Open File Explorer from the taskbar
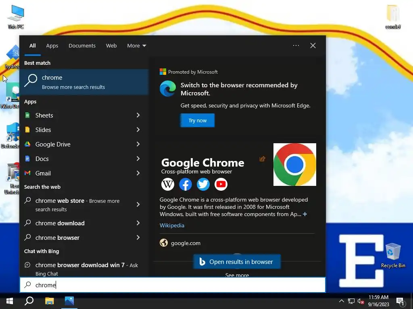413x309 pixels. (x=49, y=301)
